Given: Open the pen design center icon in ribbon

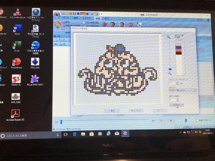Looking at the screenshot, I should [x=139, y=25].
